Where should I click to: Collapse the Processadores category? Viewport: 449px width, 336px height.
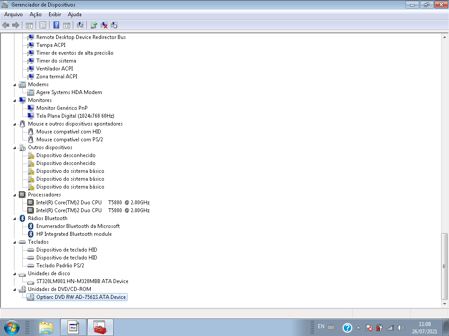(14, 195)
